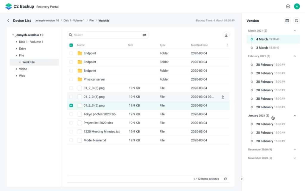Screen dimensions: 305x191
Task: Open the calendar view in the Version panel
Action: tap(287, 21)
